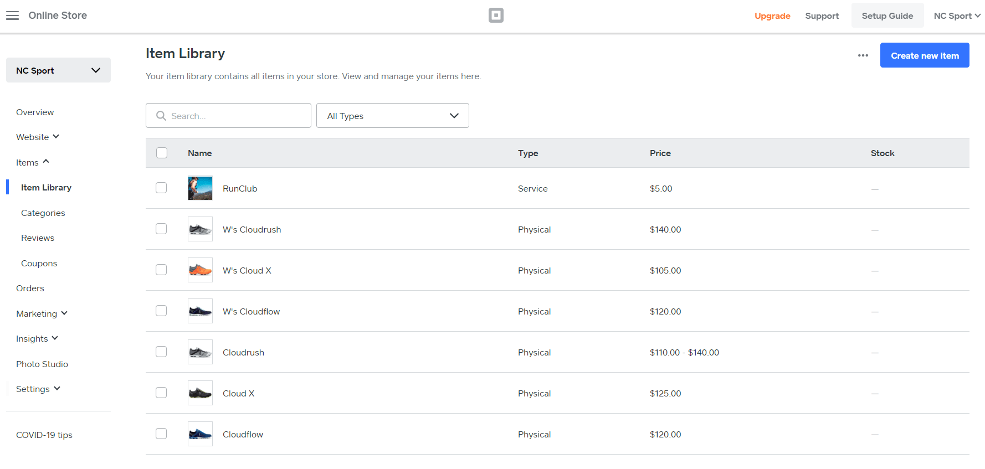This screenshot has height=469, width=985.
Task: Go to Overview in the sidebar
Action: pos(35,112)
